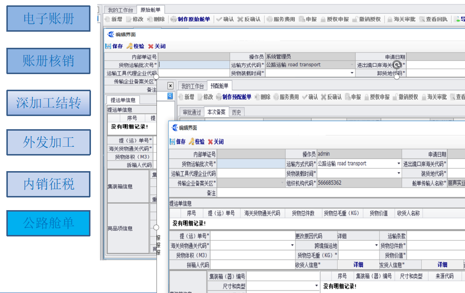Switch to 我的工作台 tab beside 原始舱单
Viewport: 465px width, 293px height.
click(120, 10)
